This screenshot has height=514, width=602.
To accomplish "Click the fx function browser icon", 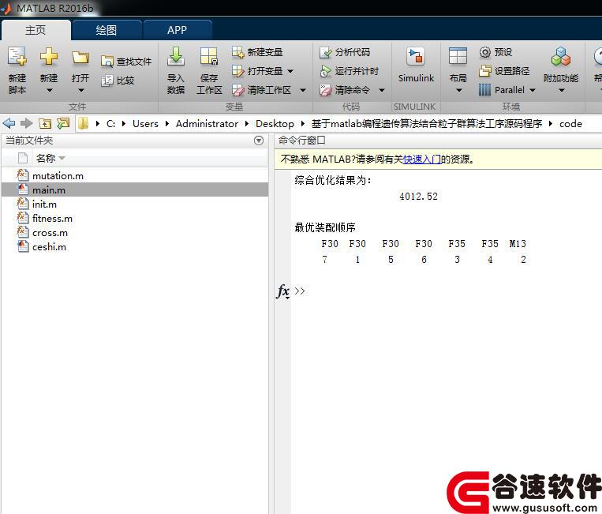I will pos(283,291).
